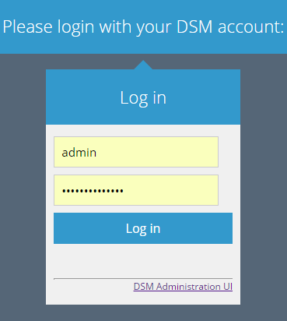Image resolution: width=287 pixels, height=321 pixels.
Task: Click the triangular pointer above the login panel
Action: pyautogui.click(x=143, y=65)
